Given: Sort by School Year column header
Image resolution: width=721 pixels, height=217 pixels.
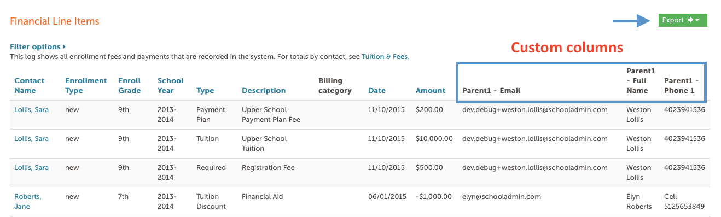Looking at the screenshot, I should click(x=171, y=85).
